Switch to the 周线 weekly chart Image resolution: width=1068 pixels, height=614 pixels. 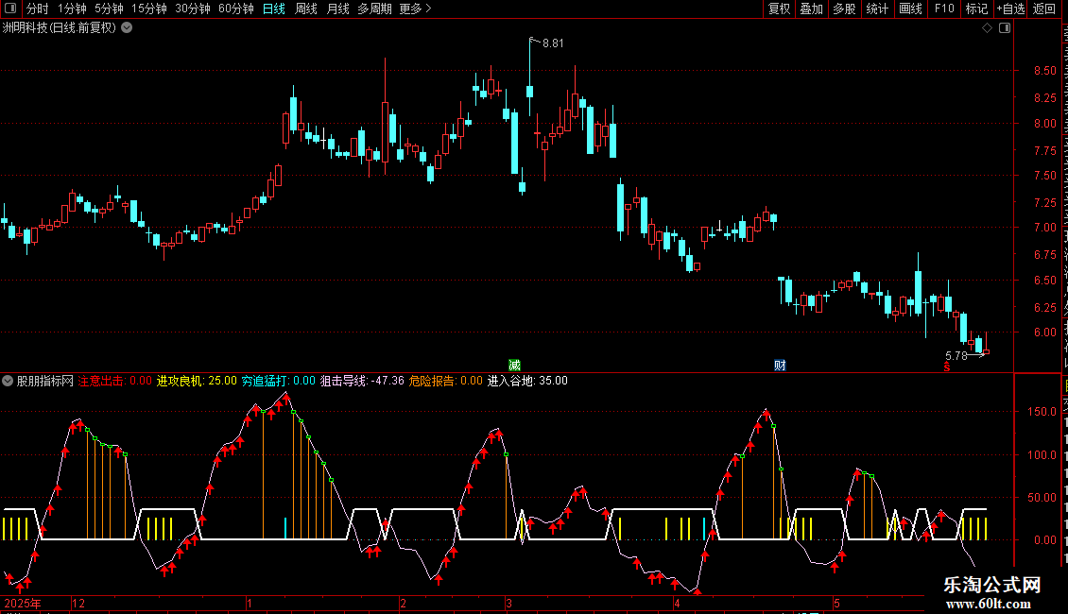pyautogui.click(x=306, y=9)
